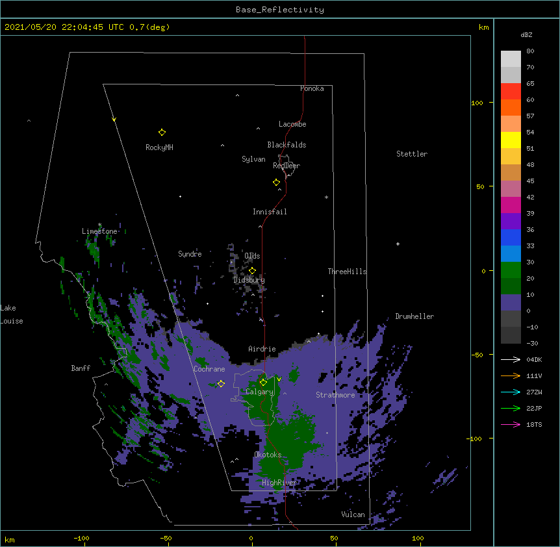
Task: Click the white 04DK arrow in legend
Action: pyautogui.click(x=511, y=359)
